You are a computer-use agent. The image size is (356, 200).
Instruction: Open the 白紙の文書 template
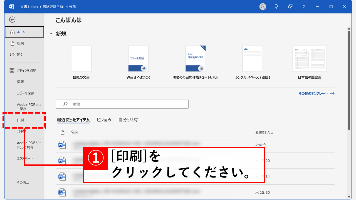81,59
